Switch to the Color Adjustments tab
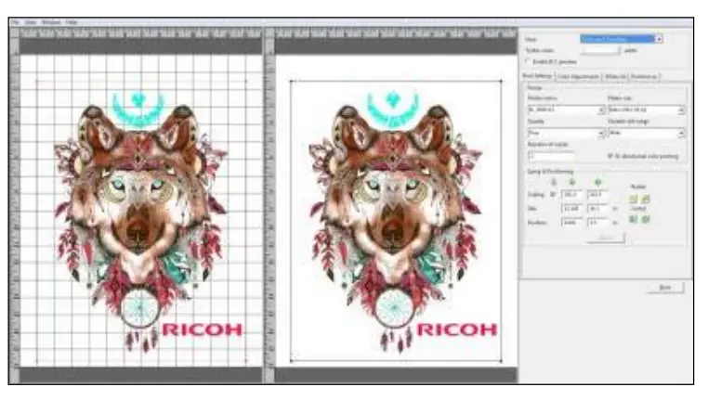Screen dimensions: 708x400 [x=578, y=77]
